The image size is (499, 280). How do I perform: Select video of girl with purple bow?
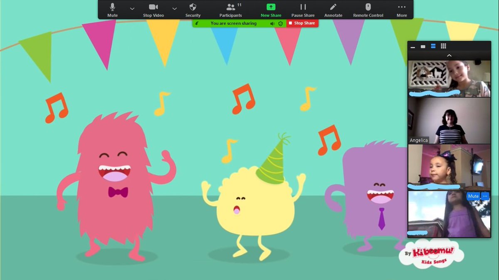(x=449, y=167)
